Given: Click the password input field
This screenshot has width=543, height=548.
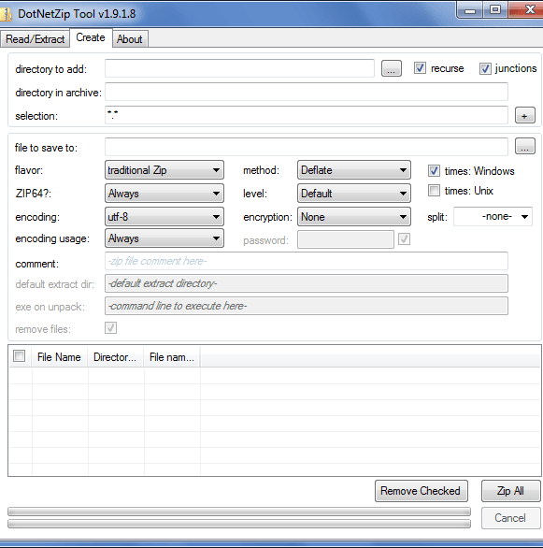Looking at the screenshot, I should coord(346,239).
